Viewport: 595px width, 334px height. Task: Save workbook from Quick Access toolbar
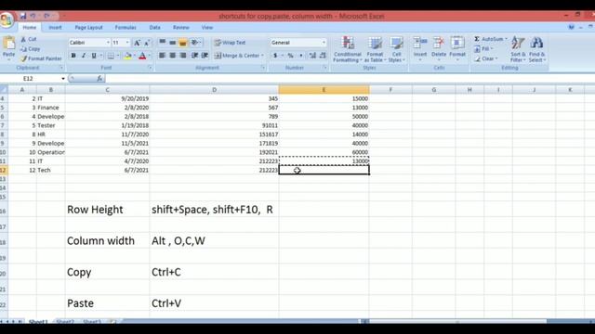point(23,16)
